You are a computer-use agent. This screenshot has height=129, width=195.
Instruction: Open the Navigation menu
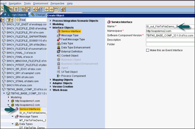click(15, 4)
